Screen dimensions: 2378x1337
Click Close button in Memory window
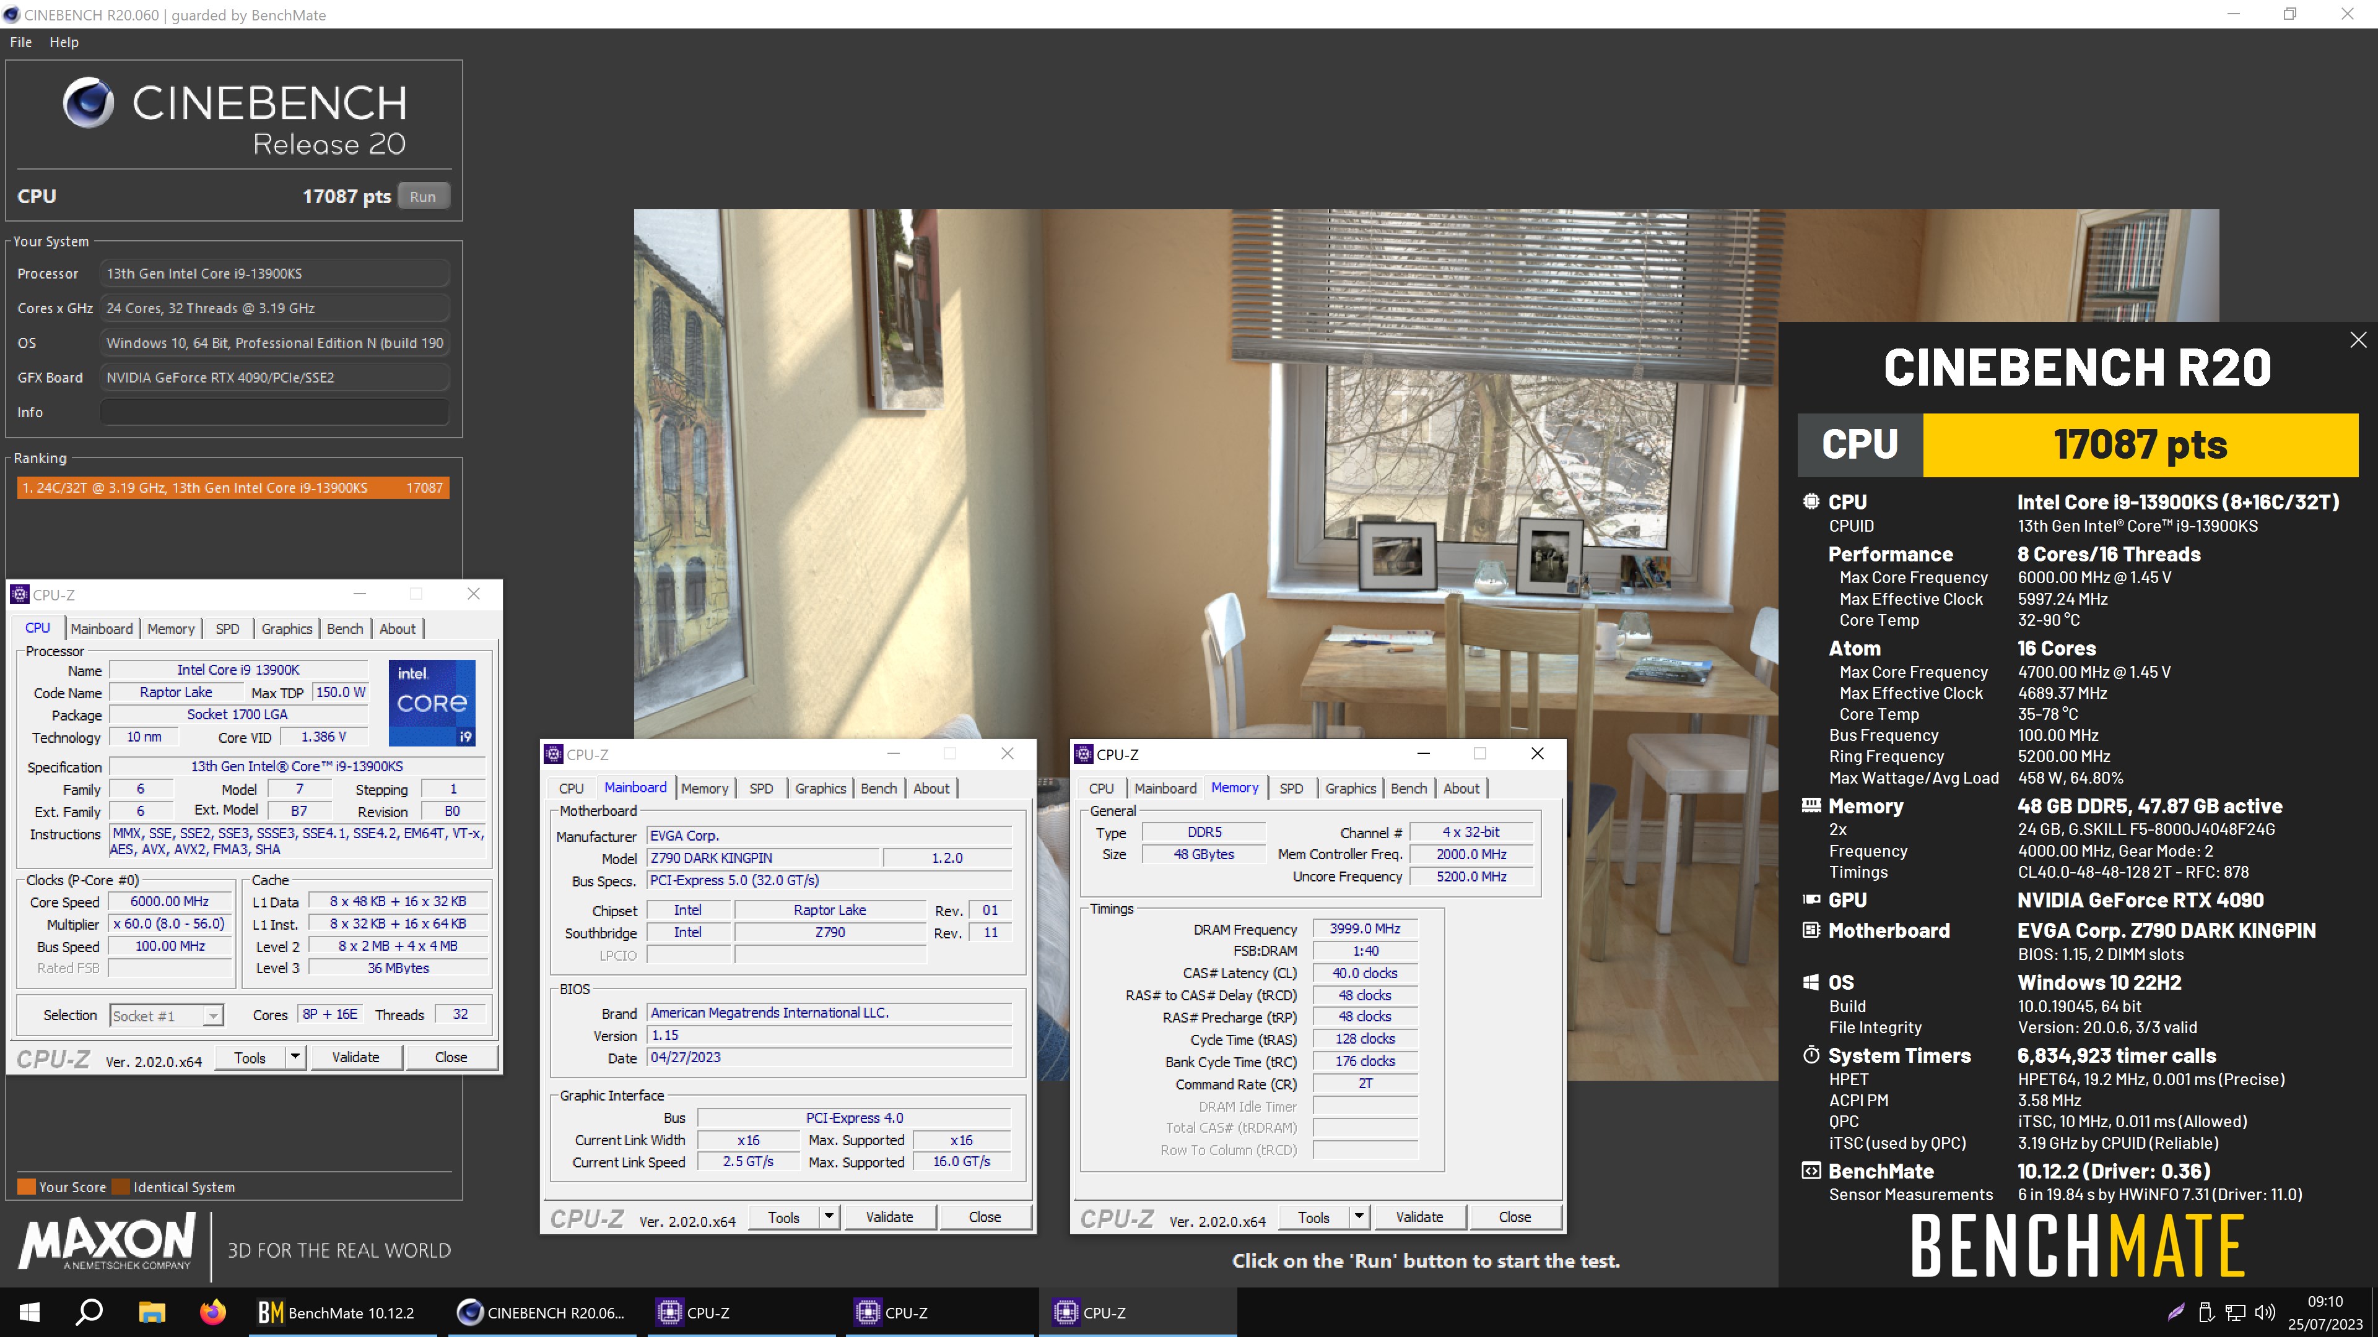point(1514,1217)
